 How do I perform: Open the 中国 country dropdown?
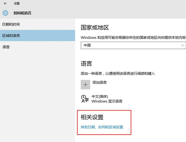[133, 45]
